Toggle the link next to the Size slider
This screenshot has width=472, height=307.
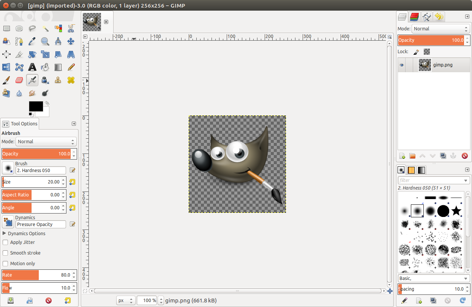coord(72,182)
